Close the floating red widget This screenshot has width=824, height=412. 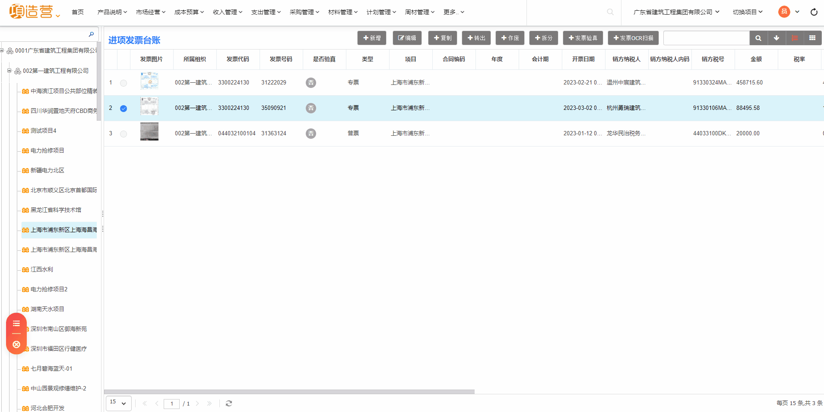point(16,344)
